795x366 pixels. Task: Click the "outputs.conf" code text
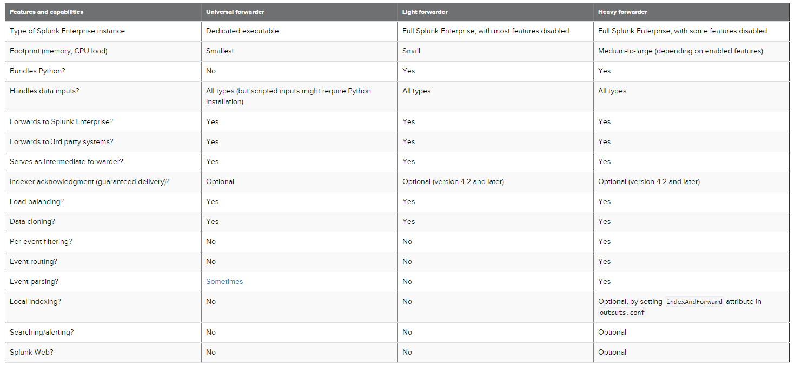(622, 313)
